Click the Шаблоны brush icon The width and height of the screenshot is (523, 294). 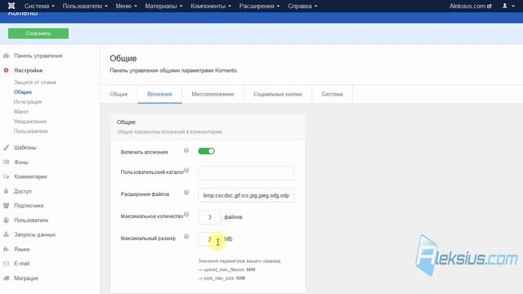coord(6,147)
